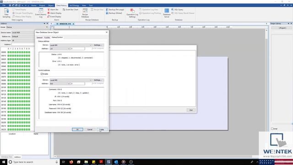Click the Help button in dialog
Screen dimensions: 293x165
102,129
